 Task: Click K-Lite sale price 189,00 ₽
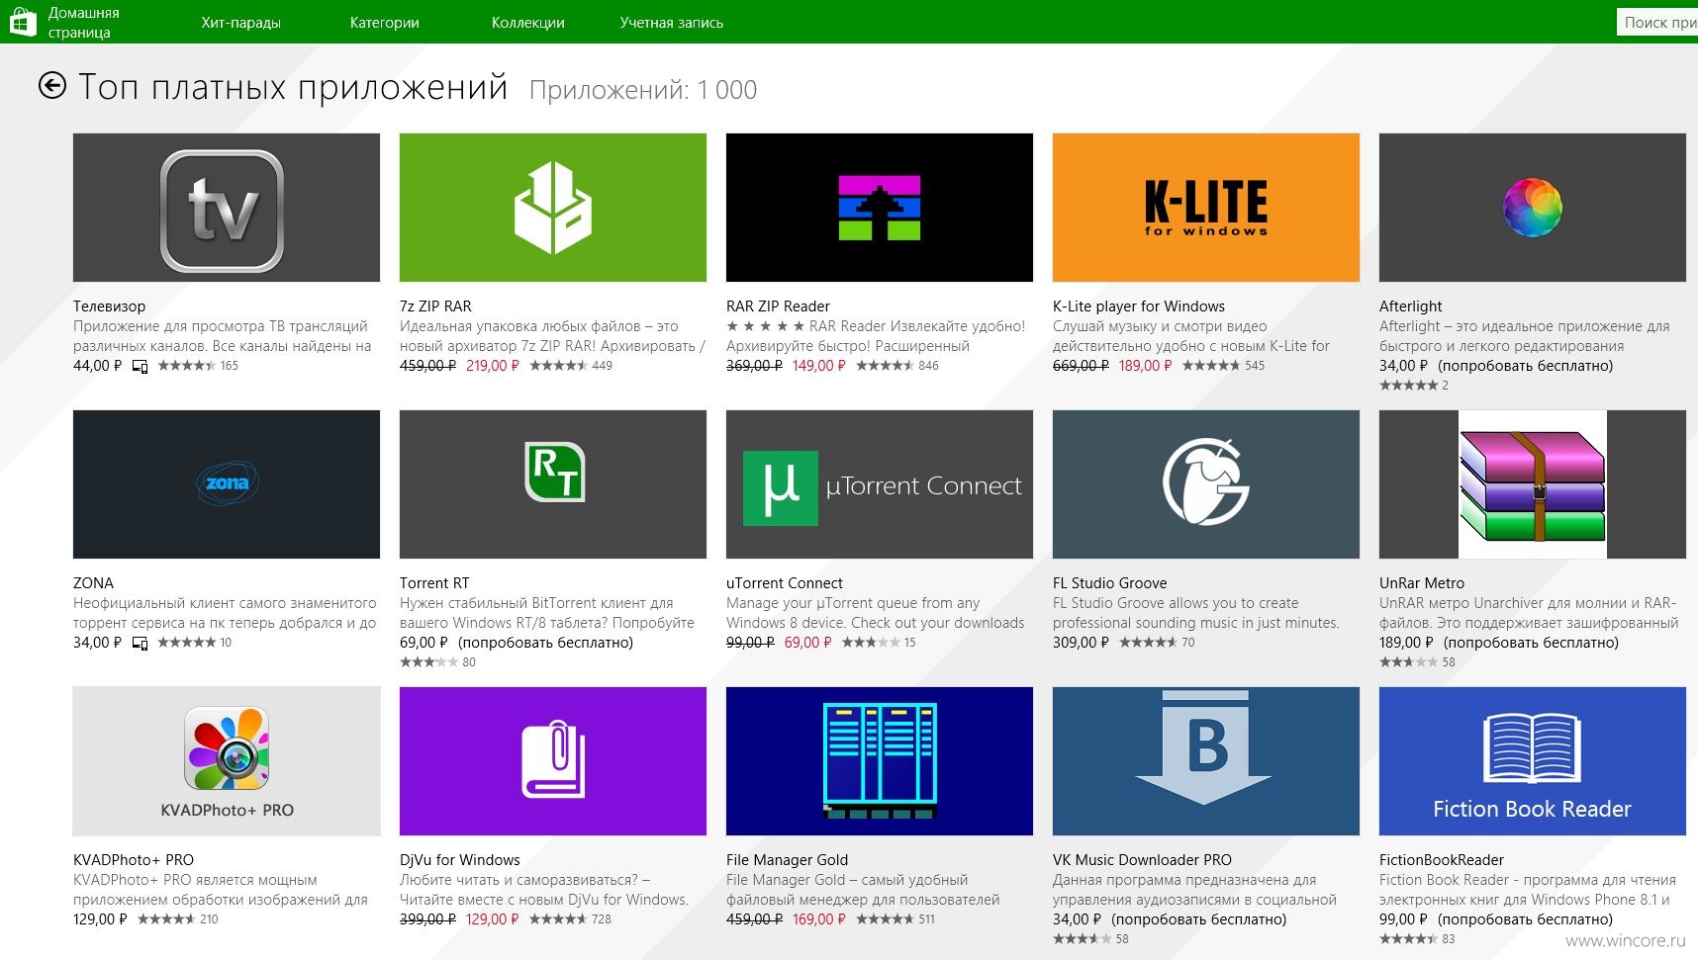1146,366
